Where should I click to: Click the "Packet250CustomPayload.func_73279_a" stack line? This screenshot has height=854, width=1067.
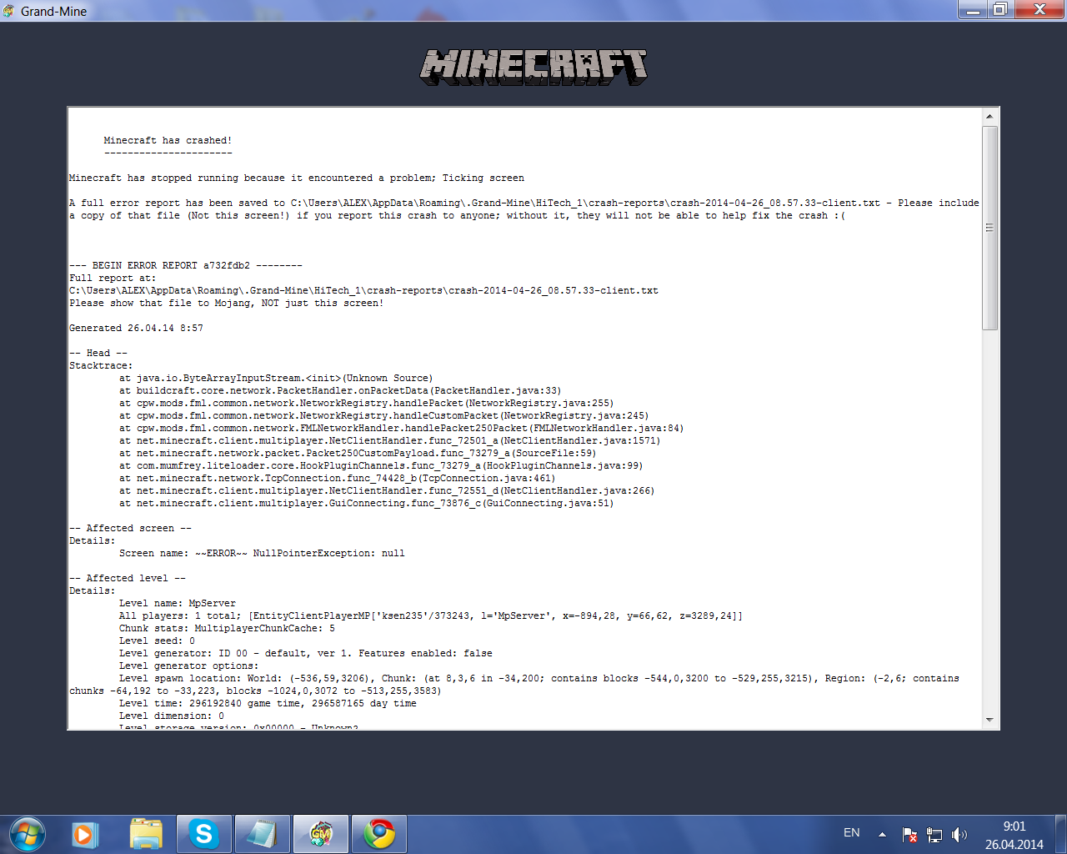click(358, 453)
